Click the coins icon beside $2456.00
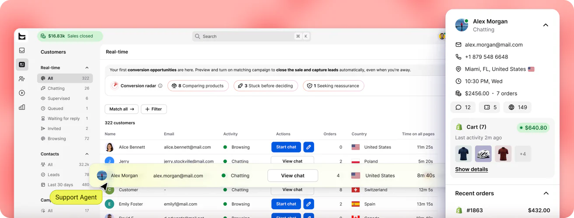The width and height of the screenshot is (574, 218). click(x=458, y=93)
